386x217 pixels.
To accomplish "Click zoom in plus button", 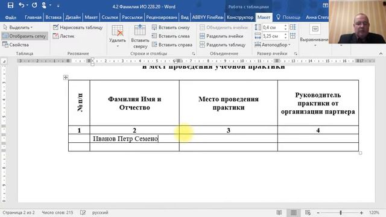I will (x=361, y=213).
